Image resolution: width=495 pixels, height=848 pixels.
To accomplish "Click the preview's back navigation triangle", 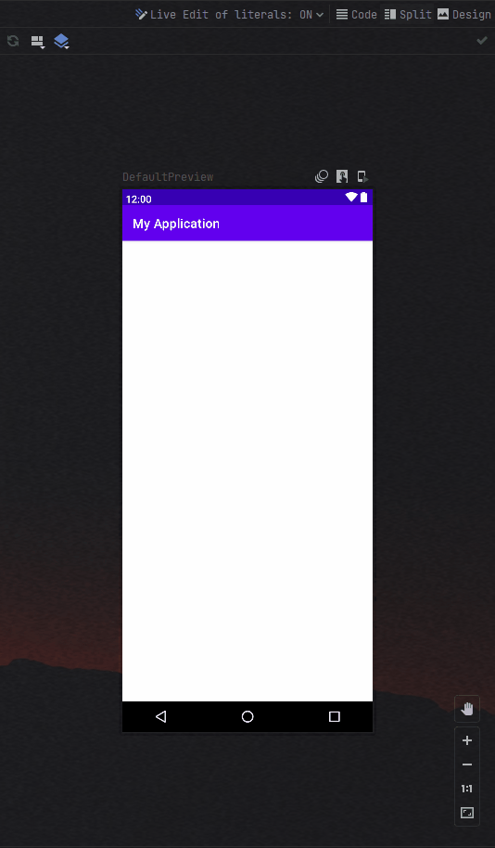I will point(160,716).
